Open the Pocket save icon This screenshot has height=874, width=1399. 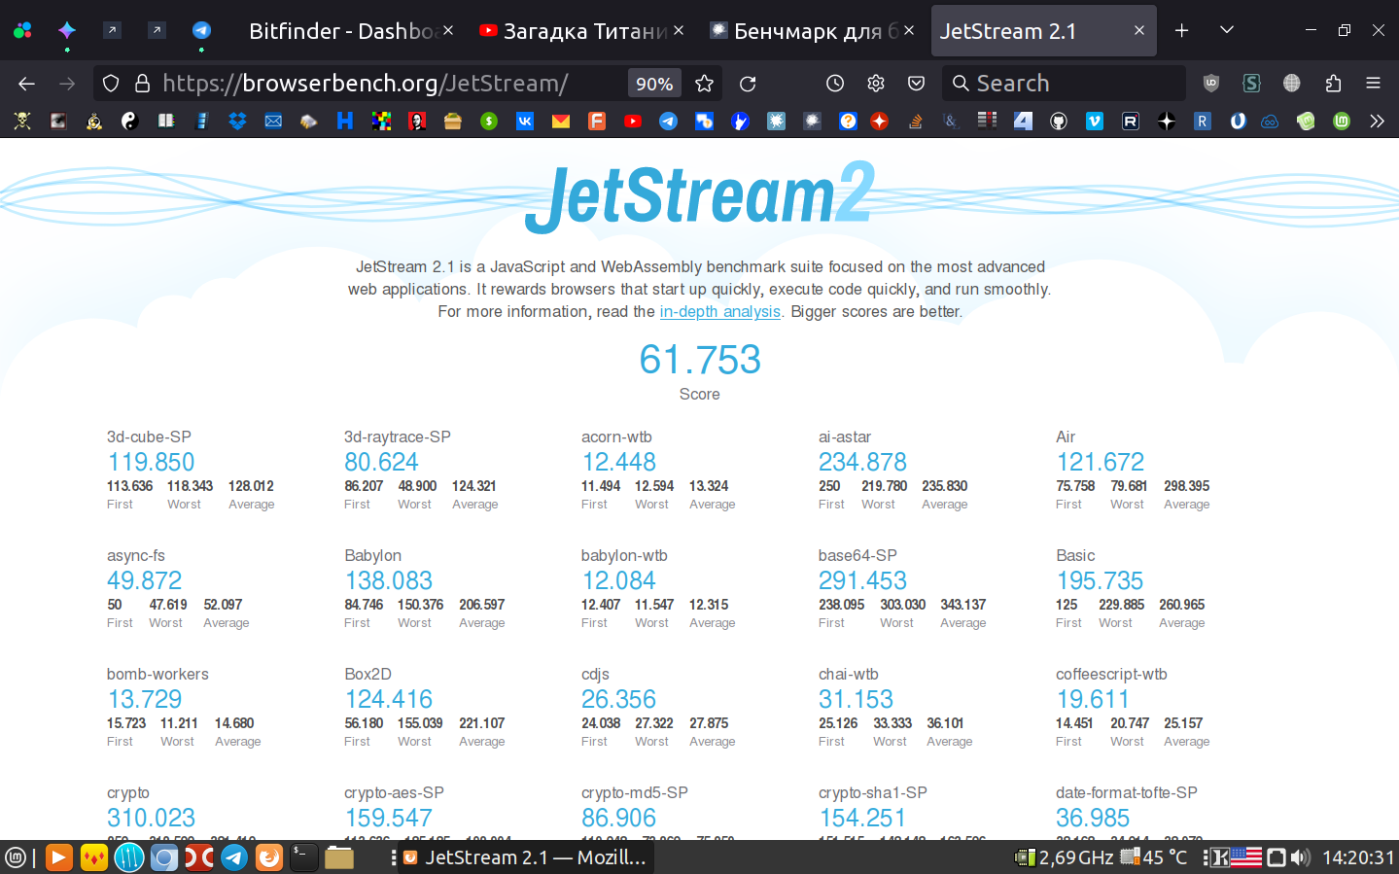pyautogui.click(x=916, y=84)
